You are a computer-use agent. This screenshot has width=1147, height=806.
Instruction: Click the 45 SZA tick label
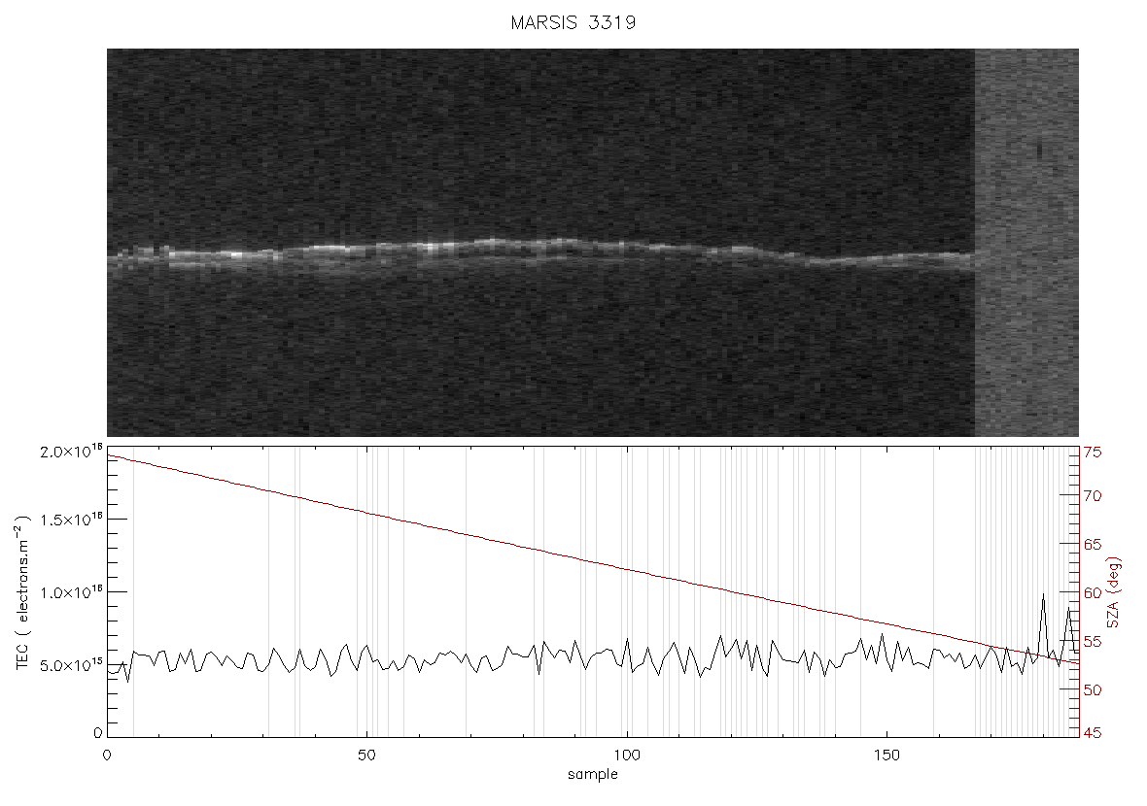coord(1093,733)
